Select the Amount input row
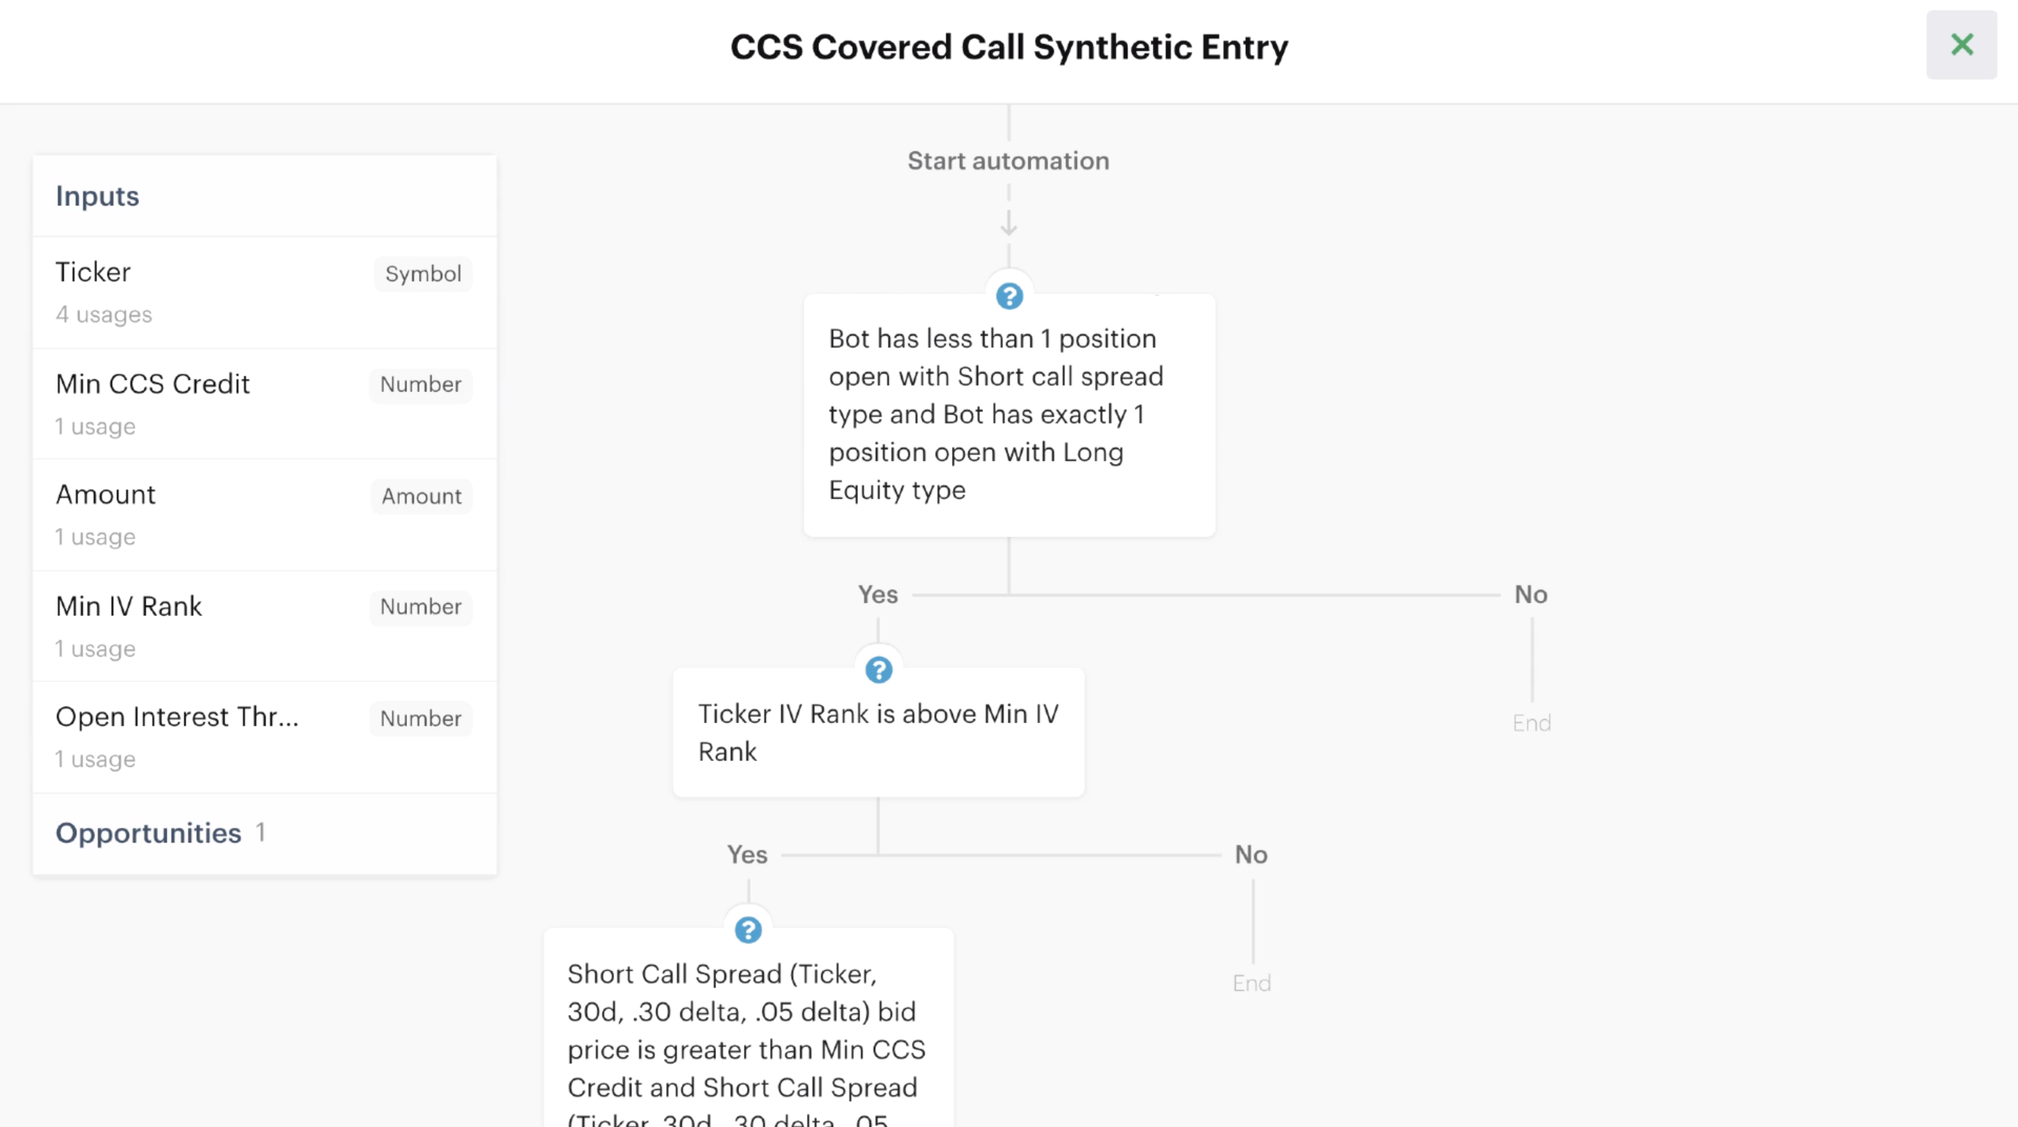Viewport: 2018px width, 1127px height. click(265, 515)
